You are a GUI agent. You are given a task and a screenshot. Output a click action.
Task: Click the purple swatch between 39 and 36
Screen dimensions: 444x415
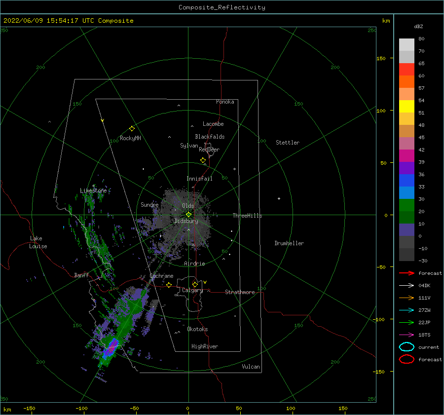(x=407, y=168)
